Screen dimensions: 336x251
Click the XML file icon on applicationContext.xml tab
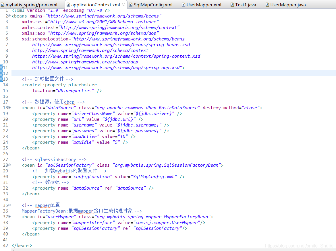pos(68,5)
